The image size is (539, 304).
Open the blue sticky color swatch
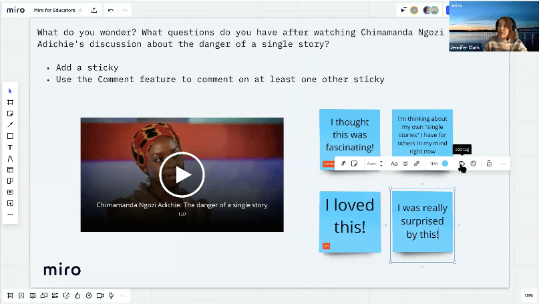[445, 164]
